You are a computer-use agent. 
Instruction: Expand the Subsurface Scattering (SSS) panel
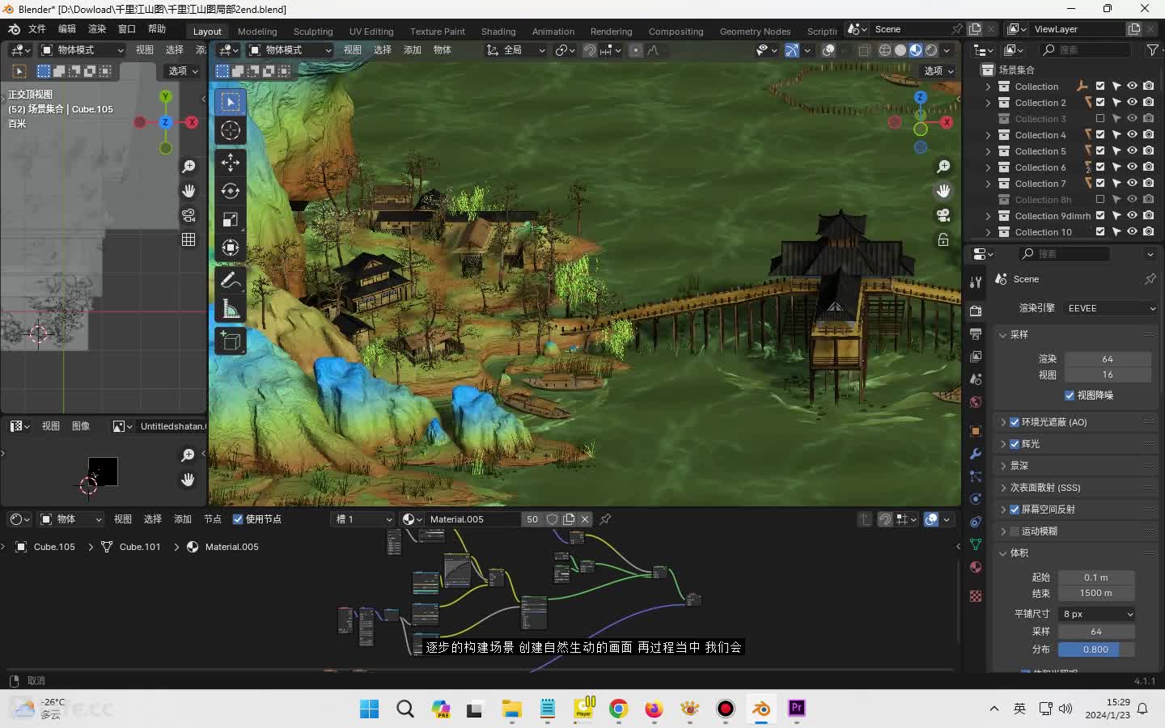(1003, 488)
